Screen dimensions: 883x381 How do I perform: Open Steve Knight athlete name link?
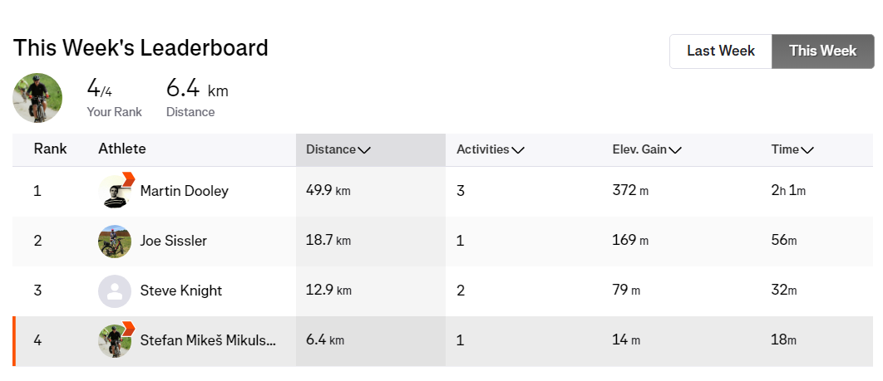[x=180, y=291]
